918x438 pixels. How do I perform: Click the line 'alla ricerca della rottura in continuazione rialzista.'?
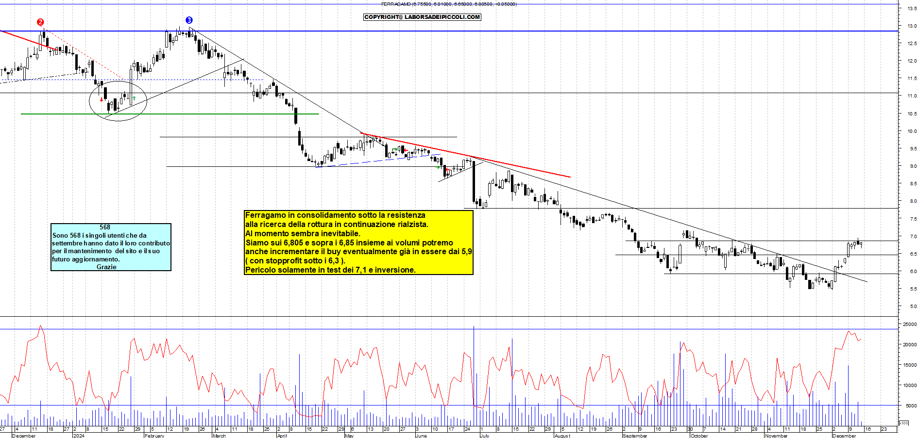[337, 224]
